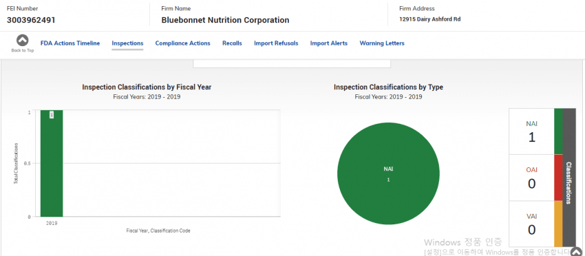Click the vertical Classifications panel label
The height and width of the screenshot is (256, 585).
pyautogui.click(x=569, y=183)
